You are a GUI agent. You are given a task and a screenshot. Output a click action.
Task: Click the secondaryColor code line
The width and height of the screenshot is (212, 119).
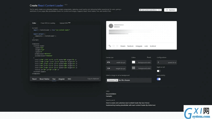click(43, 56)
